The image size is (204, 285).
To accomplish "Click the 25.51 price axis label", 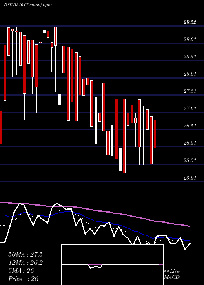I will (x=190, y=160).
